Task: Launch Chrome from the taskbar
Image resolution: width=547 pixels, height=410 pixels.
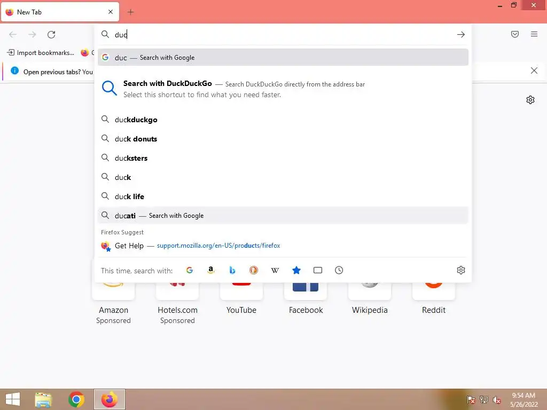Action: coord(76,399)
